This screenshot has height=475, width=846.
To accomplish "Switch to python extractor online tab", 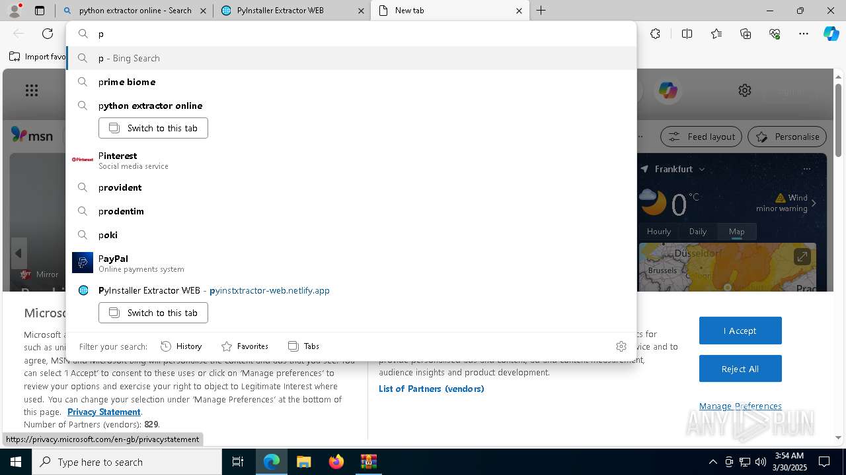I will [134, 11].
